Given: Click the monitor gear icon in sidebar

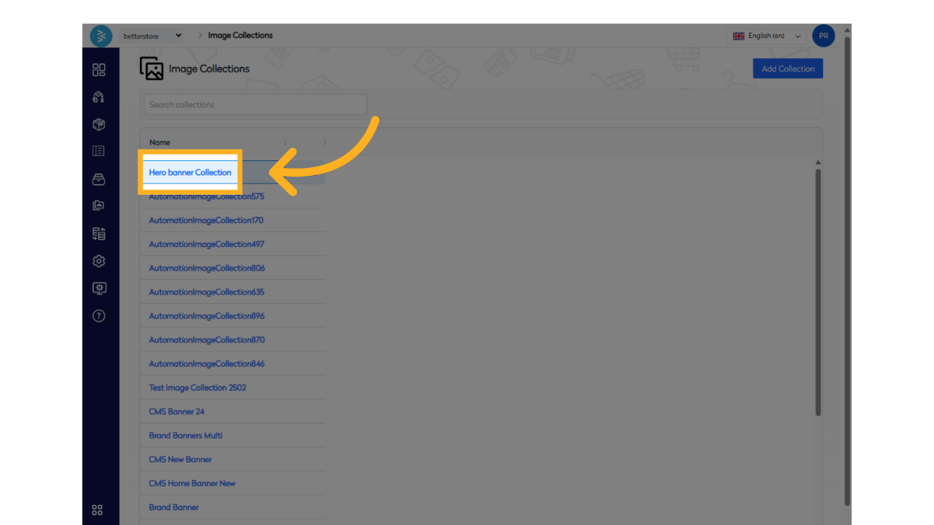Looking at the screenshot, I should click(99, 288).
